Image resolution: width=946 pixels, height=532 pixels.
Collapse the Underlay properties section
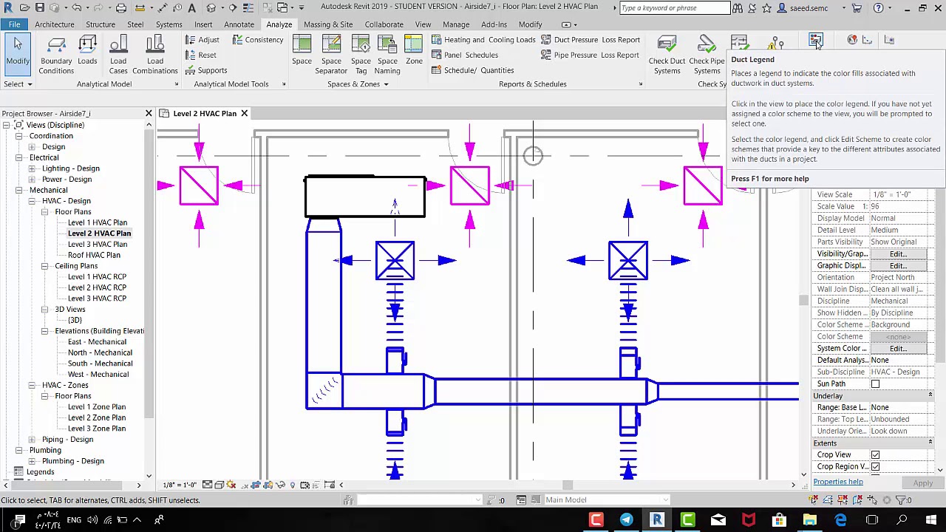pyautogui.click(x=930, y=396)
